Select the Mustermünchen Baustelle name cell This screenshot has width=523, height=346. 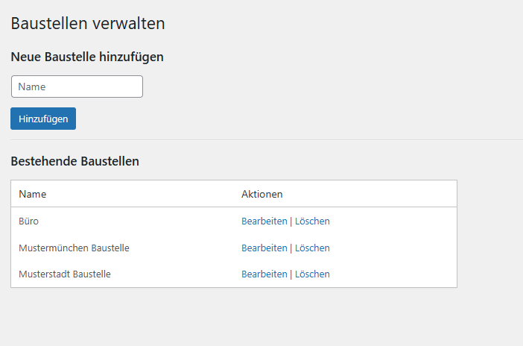[74, 248]
